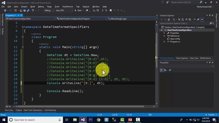The height and width of the screenshot is (123, 219).
Task: Open the Edit menu
Action: coord(9,6)
